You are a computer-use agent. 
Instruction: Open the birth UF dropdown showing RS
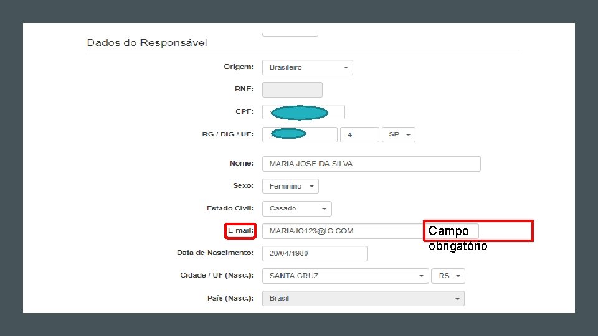pos(448,276)
